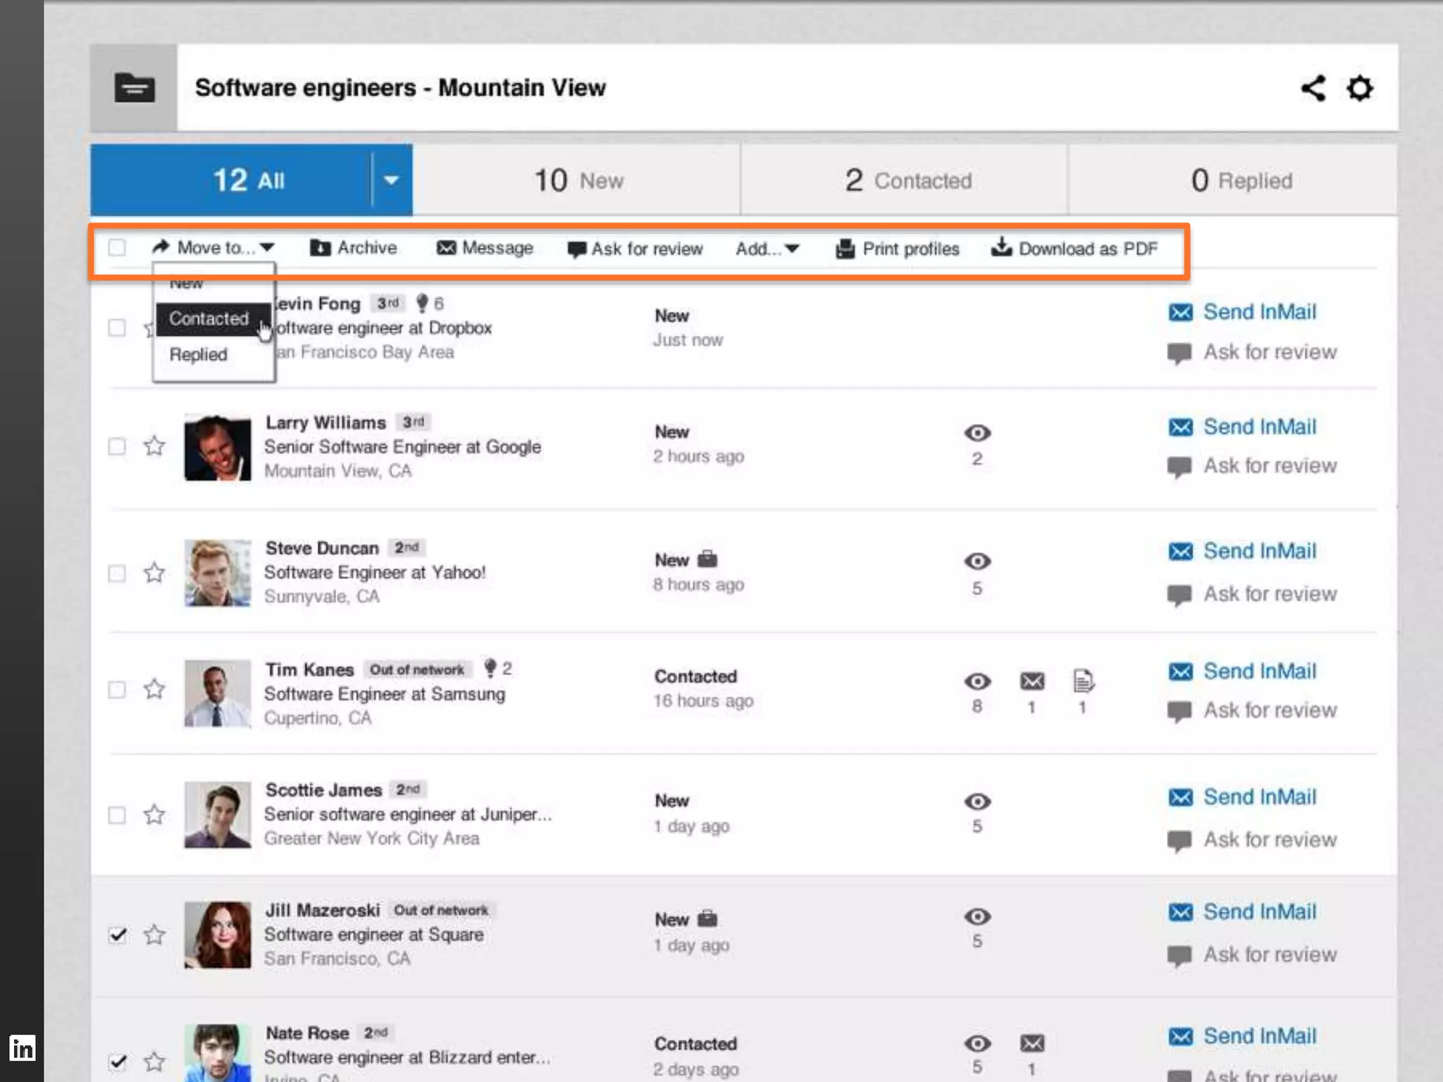Switch to the 10 New tab
The image size is (1443, 1082).
tap(577, 180)
